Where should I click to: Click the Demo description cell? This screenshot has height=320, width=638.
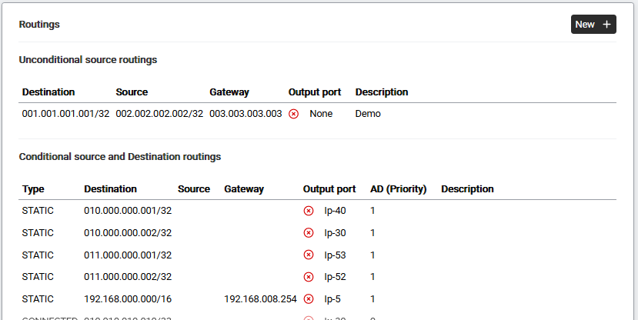coord(368,114)
